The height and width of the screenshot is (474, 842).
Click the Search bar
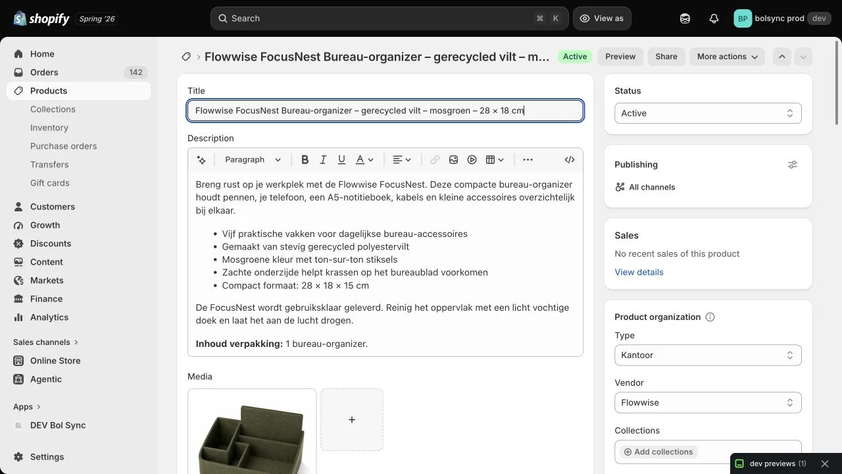[x=389, y=18]
